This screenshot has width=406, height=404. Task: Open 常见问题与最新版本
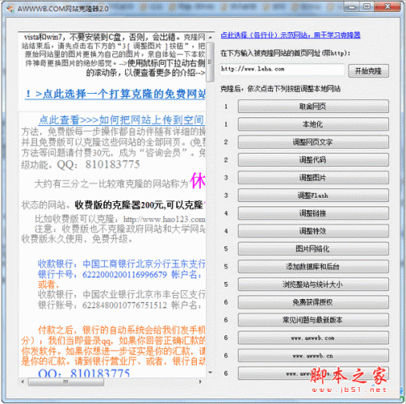point(313,320)
